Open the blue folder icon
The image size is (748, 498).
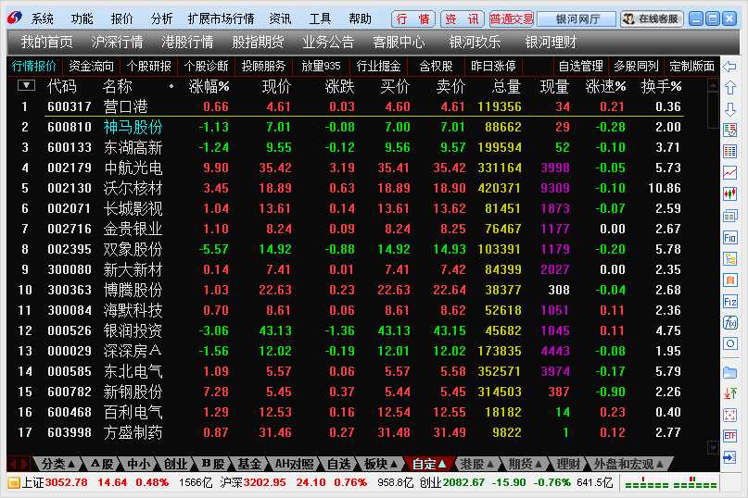click(729, 372)
